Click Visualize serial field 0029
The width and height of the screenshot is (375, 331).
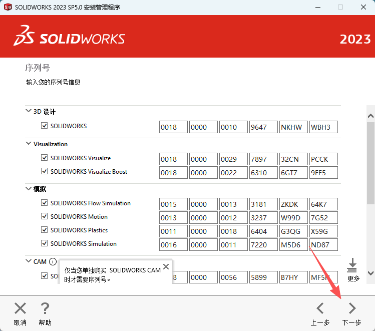[233, 159]
